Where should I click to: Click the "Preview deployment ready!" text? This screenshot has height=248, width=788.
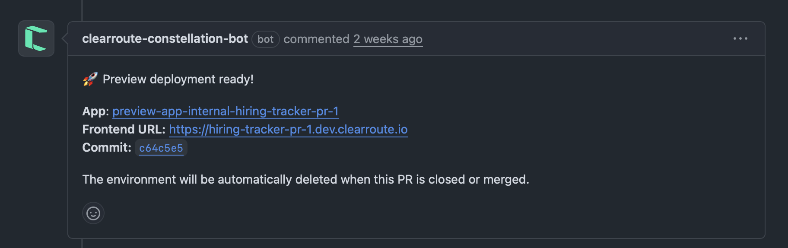(178, 79)
